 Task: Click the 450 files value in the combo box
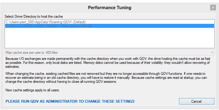click(52, 53)
